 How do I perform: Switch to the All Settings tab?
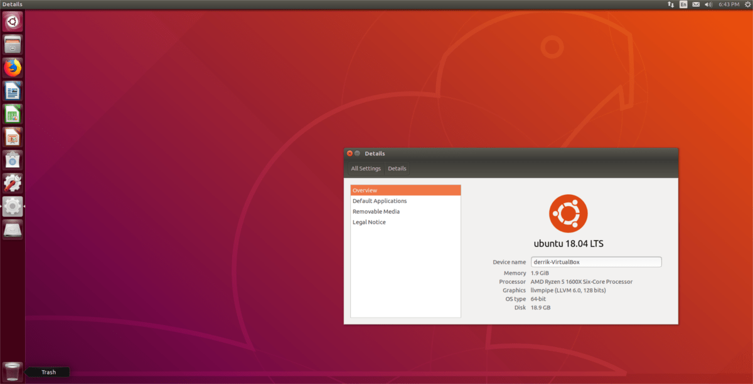coord(365,168)
